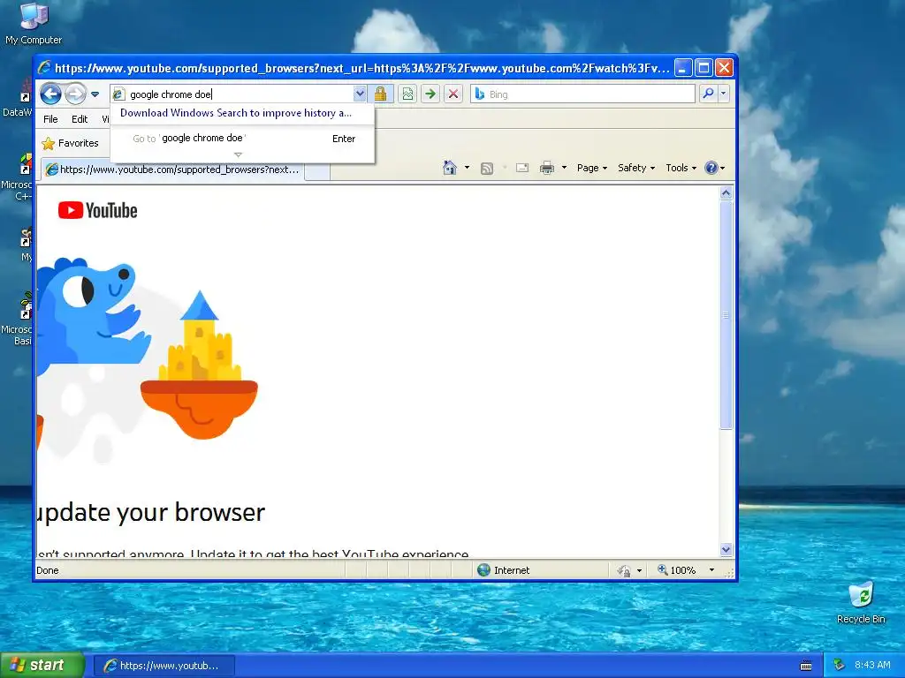Open Favorites with the star button

click(71, 143)
